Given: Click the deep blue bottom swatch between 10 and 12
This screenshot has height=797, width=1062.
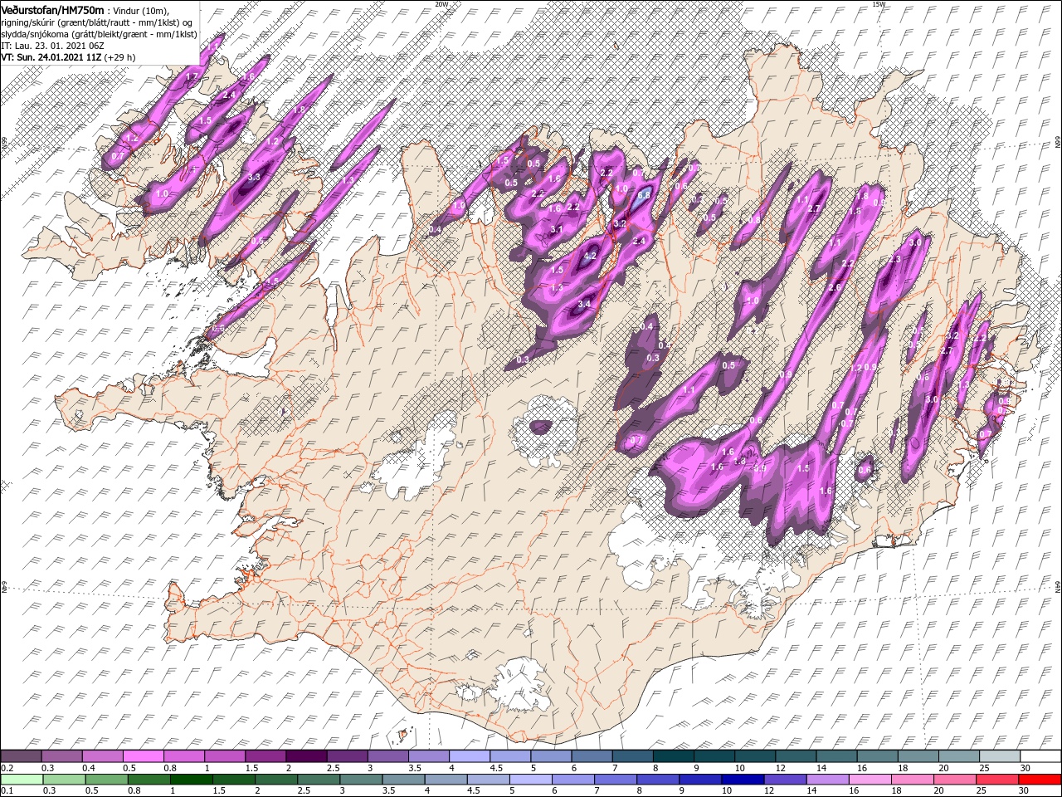Looking at the screenshot, I should (x=742, y=780).
